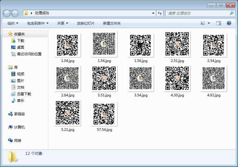Click the file name 4.92.jpg
Viewport: 238px width, 167px height.
(x=214, y=95)
